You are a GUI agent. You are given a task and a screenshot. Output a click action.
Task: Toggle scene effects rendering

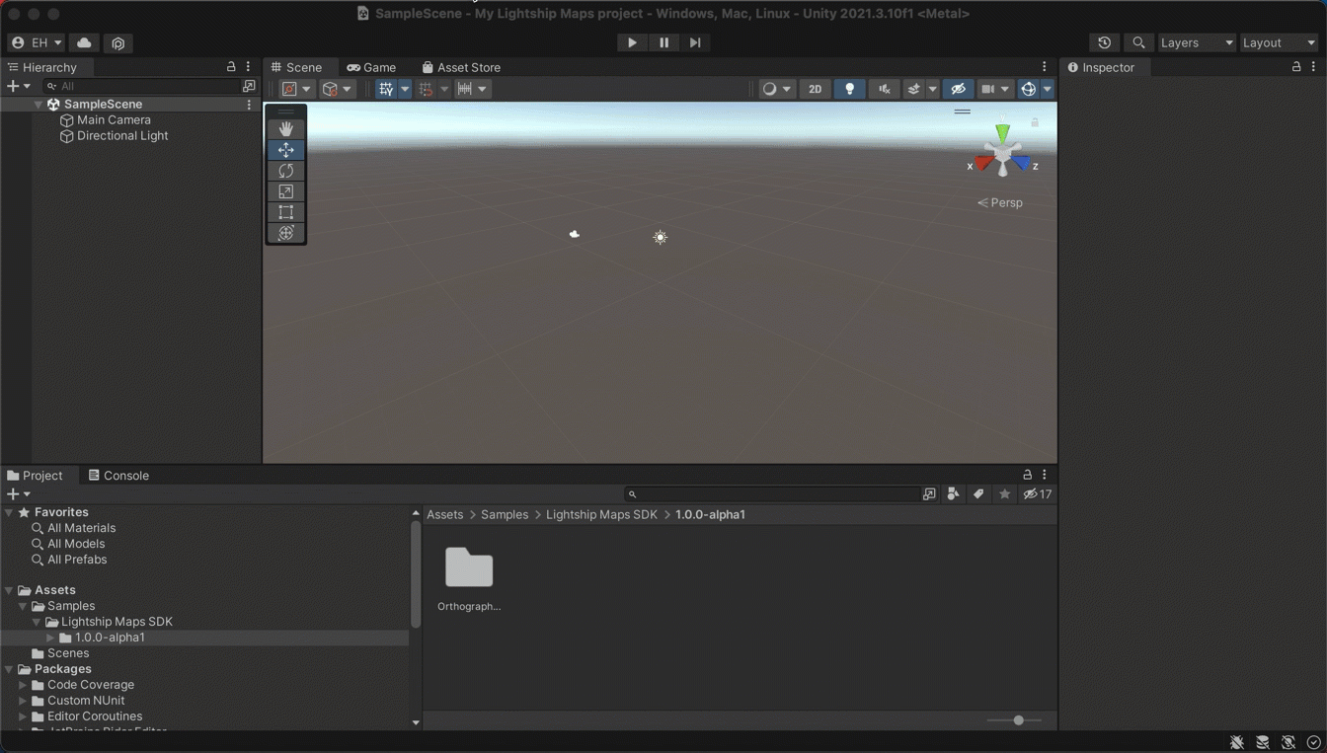tap(914, 89)
